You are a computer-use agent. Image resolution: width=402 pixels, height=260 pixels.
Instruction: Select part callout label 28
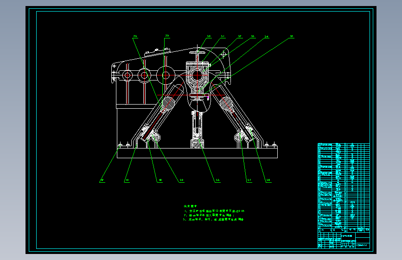pos(135,37)
